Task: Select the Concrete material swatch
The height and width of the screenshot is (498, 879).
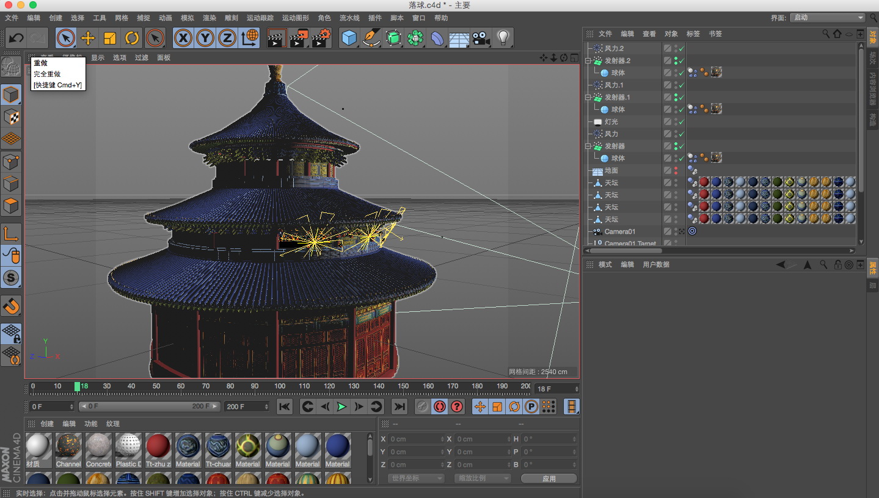Action: tap(98, 450)
